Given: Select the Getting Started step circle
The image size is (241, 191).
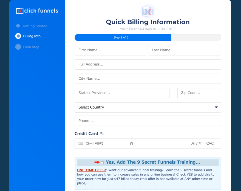Looking at the screenshot, I should [x=18, y=26].
